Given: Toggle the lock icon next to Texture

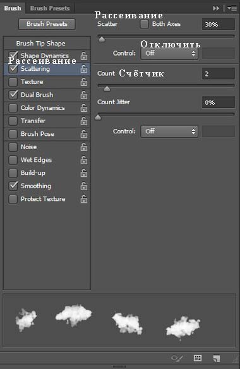Looking at the screenshot, I should [x=84, y=82].
